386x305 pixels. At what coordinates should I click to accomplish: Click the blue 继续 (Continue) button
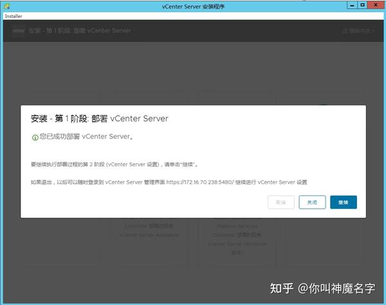point(343,202)
